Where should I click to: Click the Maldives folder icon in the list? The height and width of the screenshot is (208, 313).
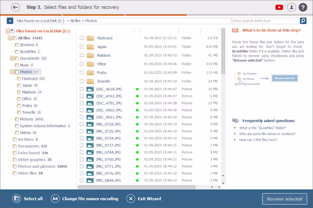[x=90, y=55]
